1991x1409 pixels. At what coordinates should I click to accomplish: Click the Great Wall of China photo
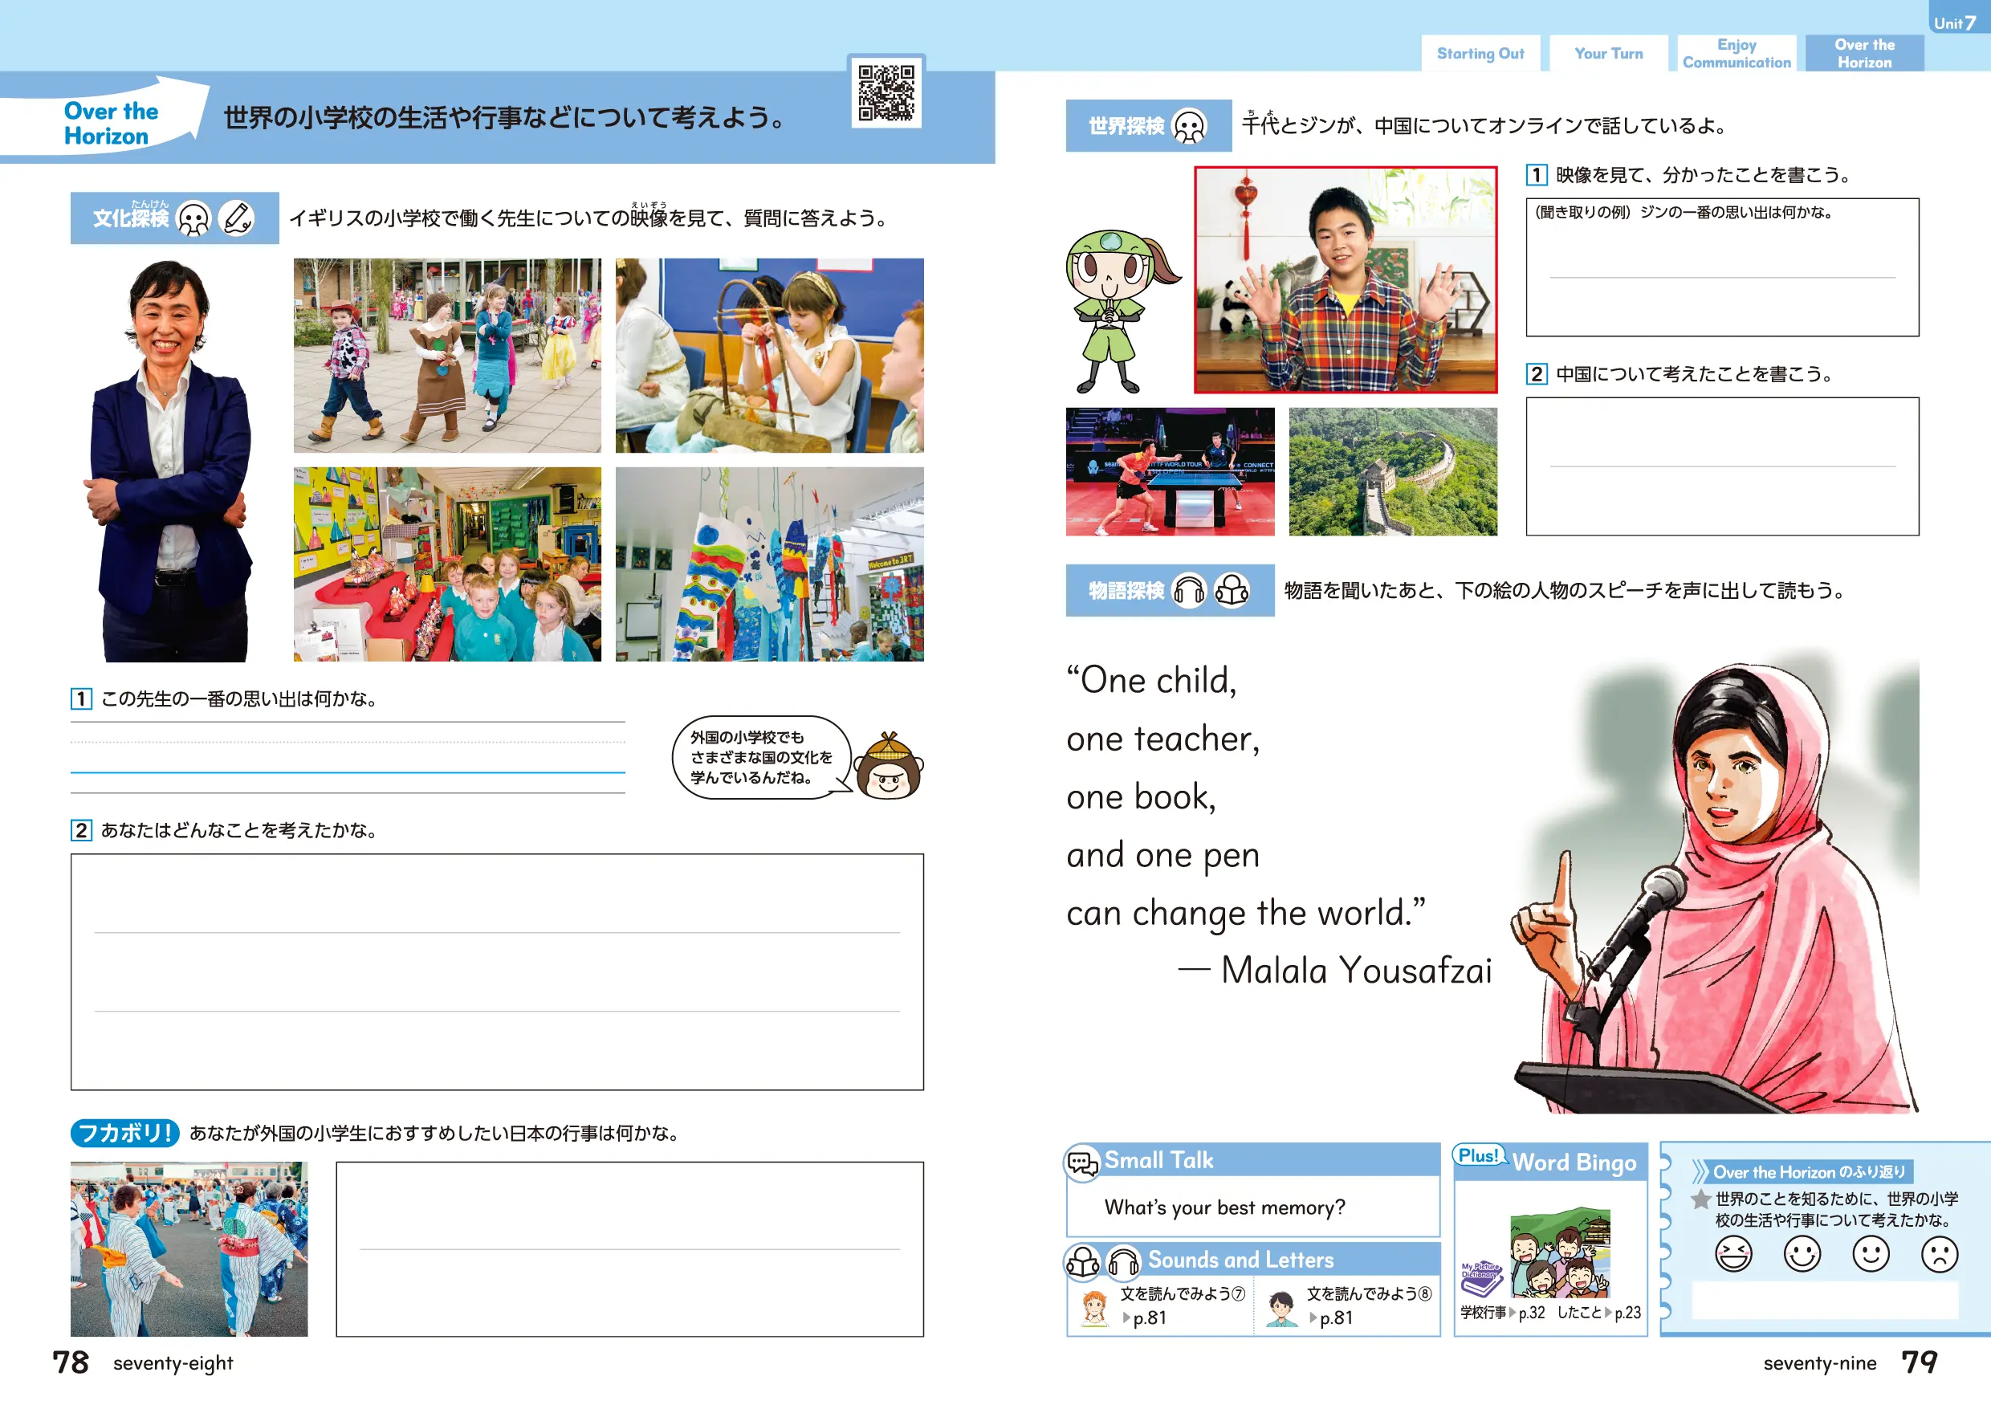click(x=1392, y=471)
